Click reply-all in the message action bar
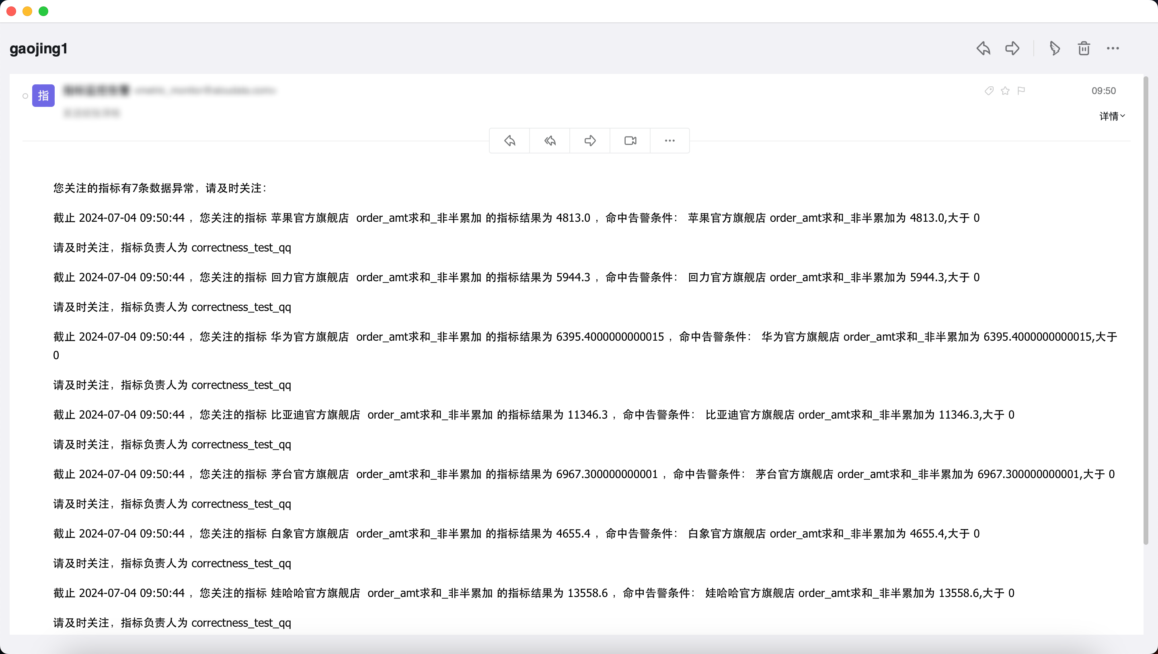The height and width of the screenshot is (654, 1158). [x=550, y=141]
